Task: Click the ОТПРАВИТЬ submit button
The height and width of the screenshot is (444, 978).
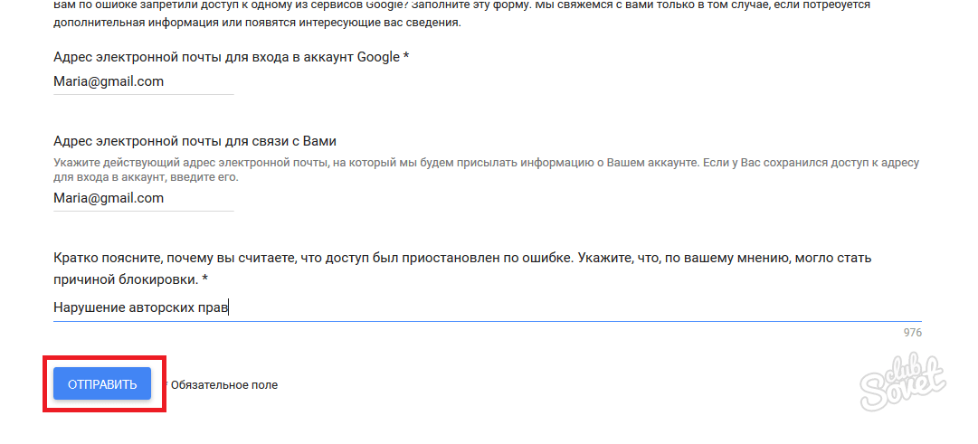Action: (x=101, y=384)
